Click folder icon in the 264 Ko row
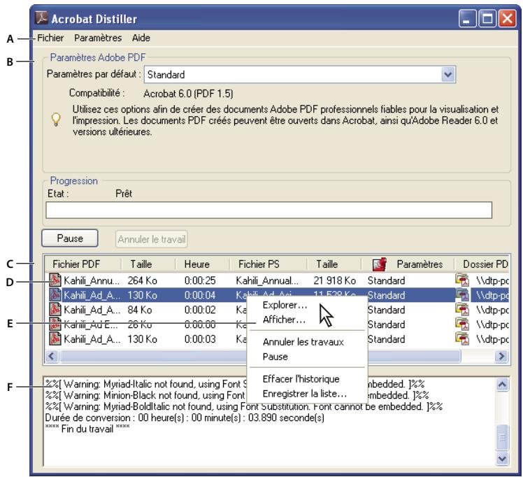 click(x=462, y=280)
